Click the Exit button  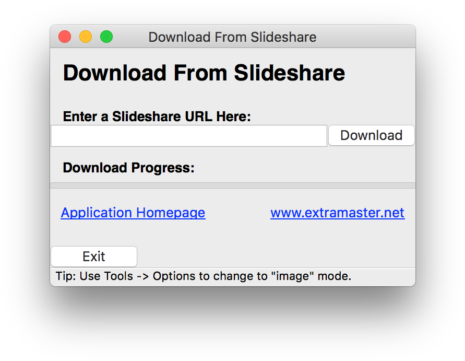[x=94, y=257]
